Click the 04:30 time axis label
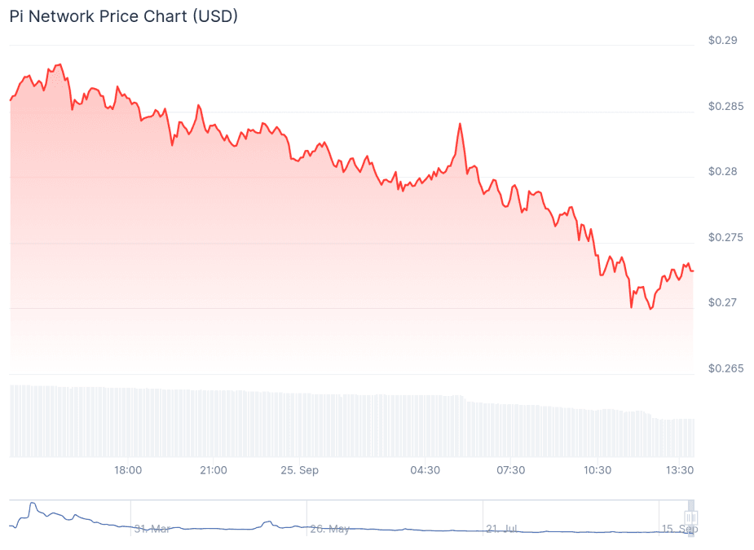 (425, 469)
